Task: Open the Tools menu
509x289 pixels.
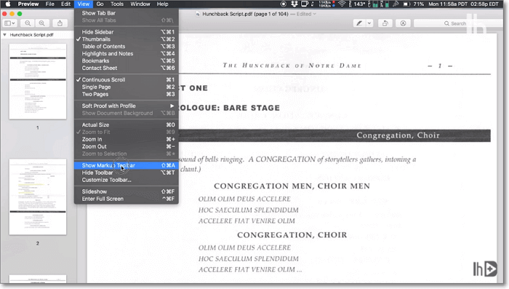Action: pyautogui.click(x=117, y=4)
